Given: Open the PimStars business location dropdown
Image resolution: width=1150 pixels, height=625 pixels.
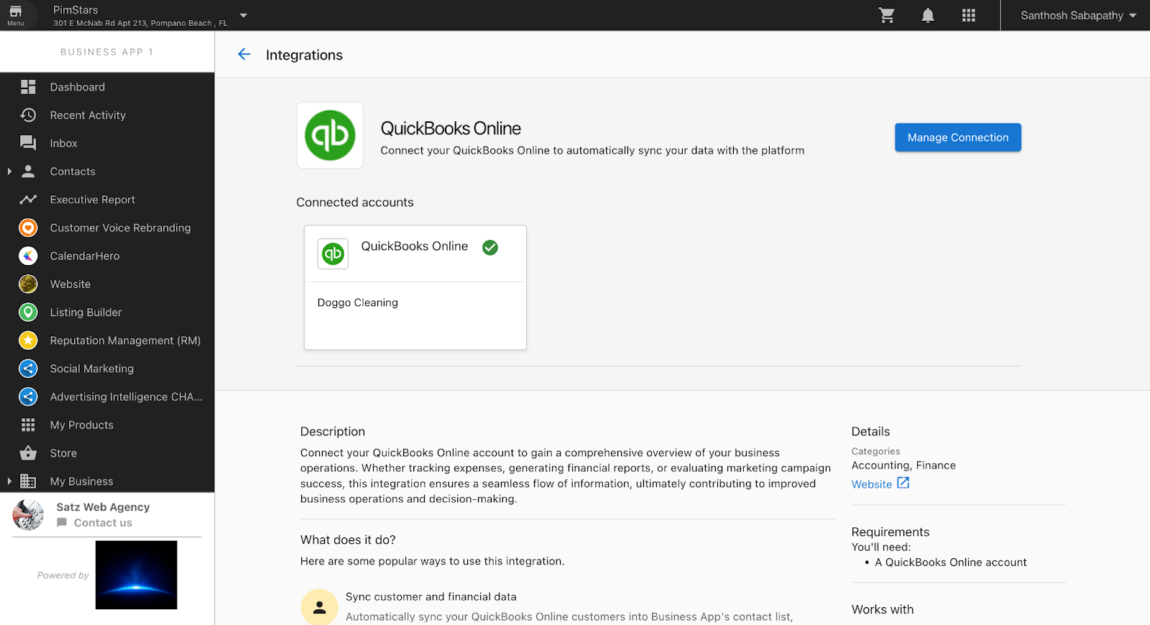Looking at the screenshot, I should (244, 15).
